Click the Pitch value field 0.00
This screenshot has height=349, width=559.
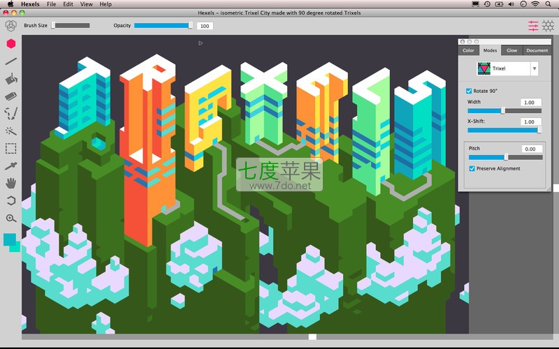click(x=532, y=149)
